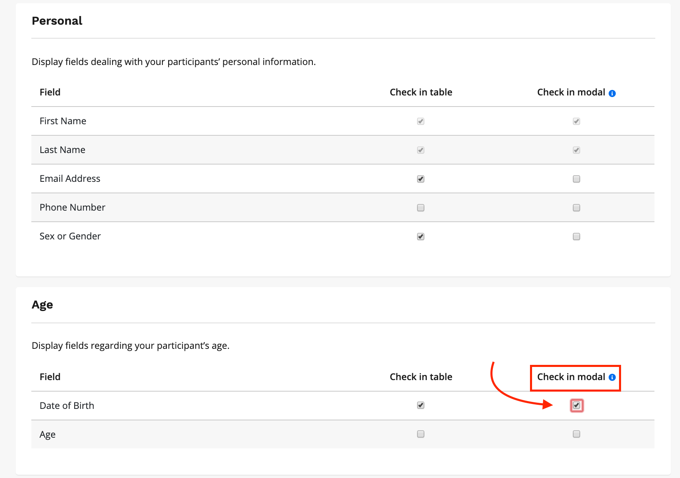Click info icon beside Age section's Check in modal

point(612,377)
